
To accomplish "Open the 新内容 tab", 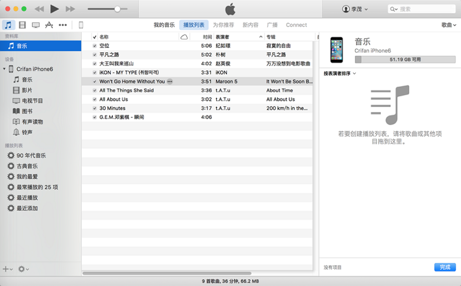I will 251,25.
